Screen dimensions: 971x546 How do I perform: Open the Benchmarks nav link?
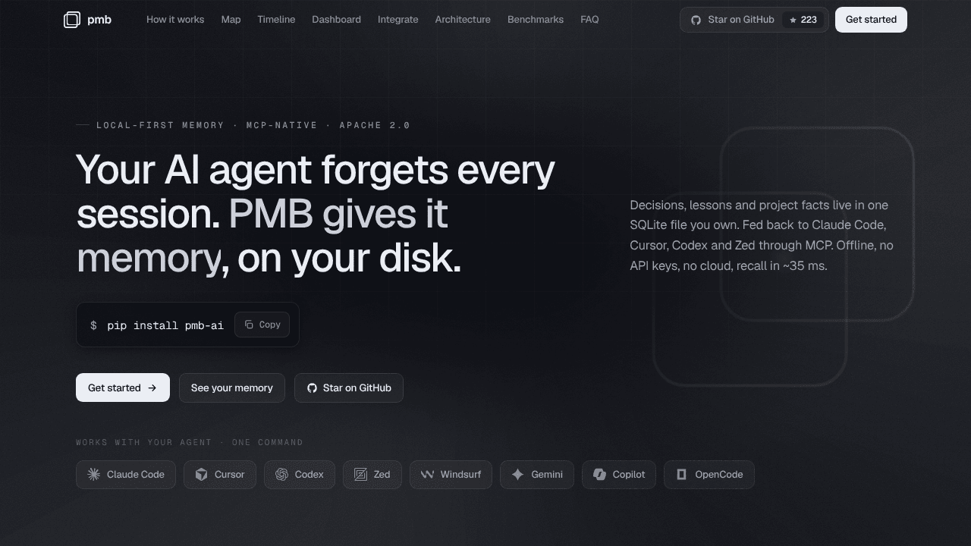tap(536, 20)
